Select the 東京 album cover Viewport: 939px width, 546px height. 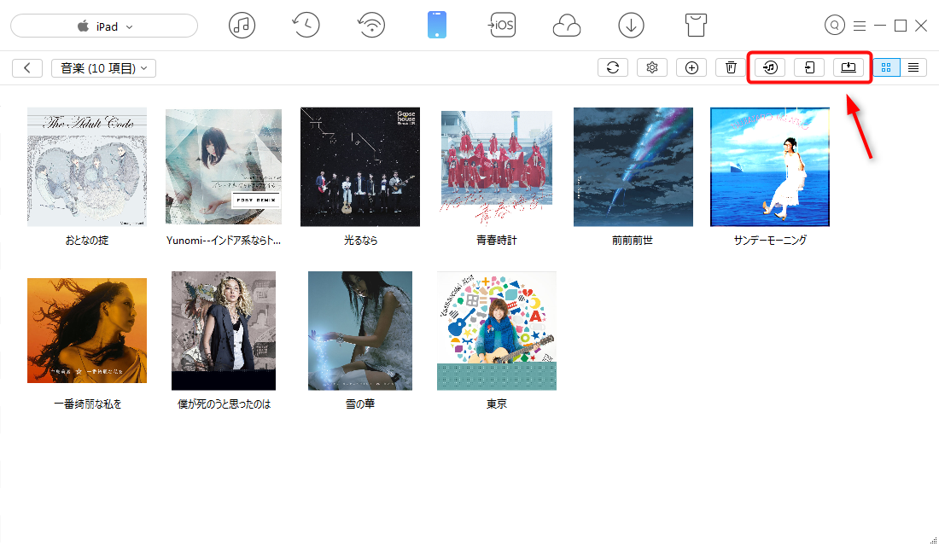coord(497,330)
